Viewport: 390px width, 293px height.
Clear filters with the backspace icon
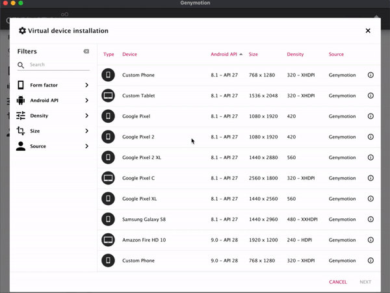(86, 51)
